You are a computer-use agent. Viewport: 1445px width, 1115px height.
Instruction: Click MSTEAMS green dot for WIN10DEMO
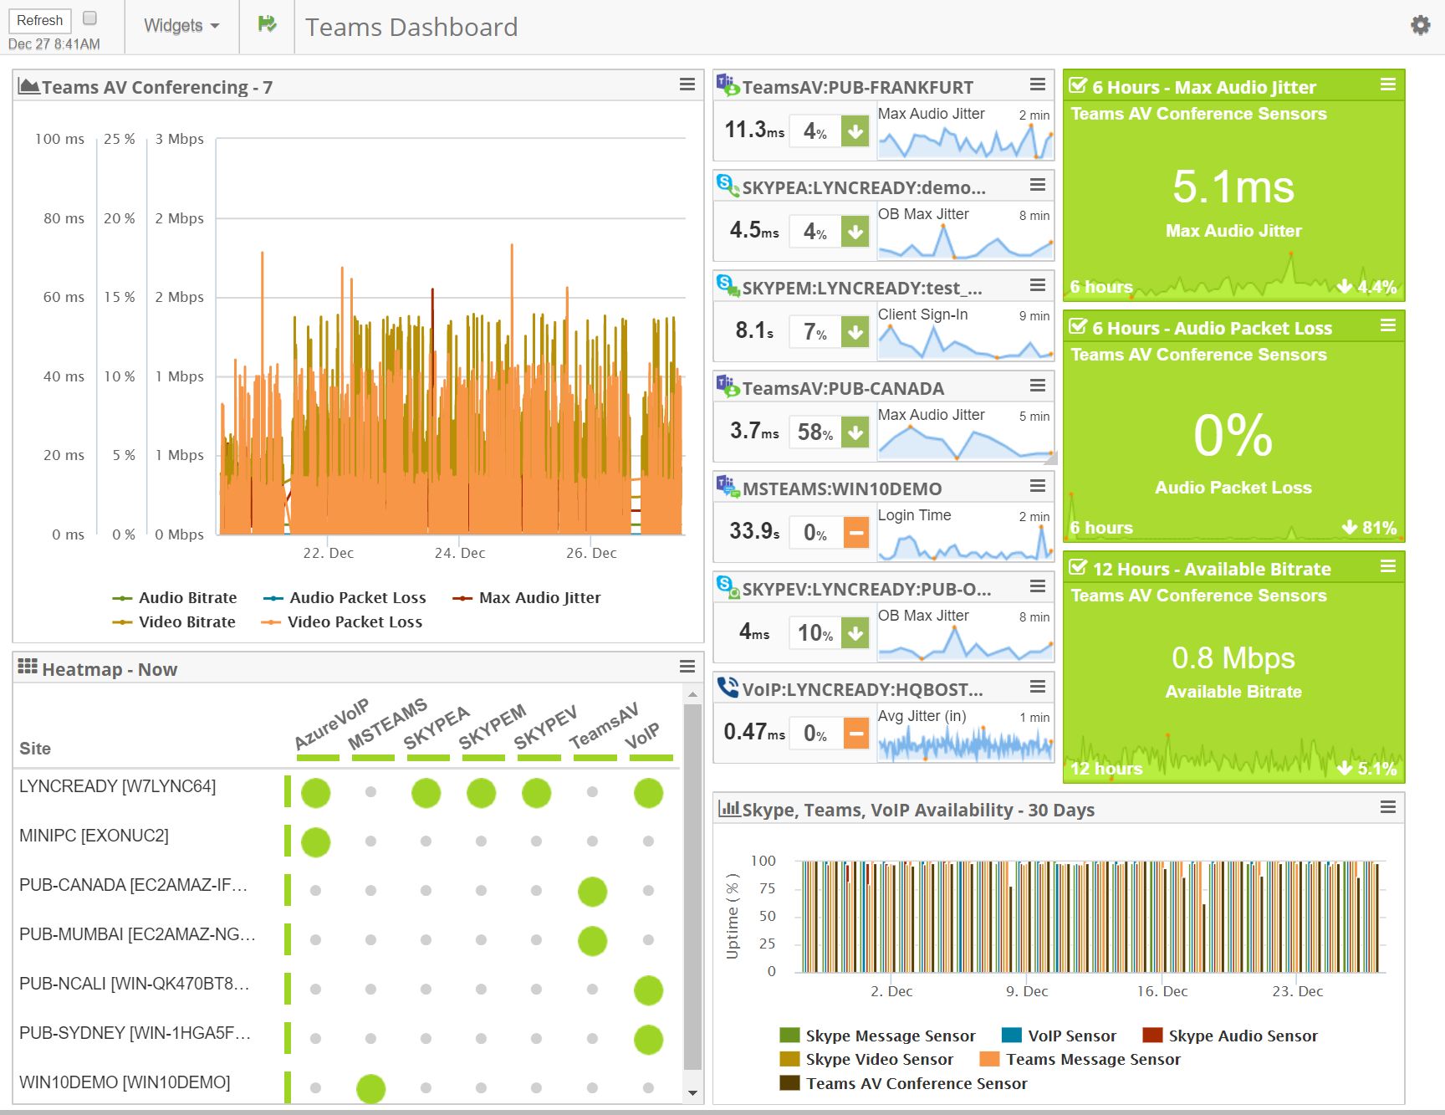[370, 1089]
